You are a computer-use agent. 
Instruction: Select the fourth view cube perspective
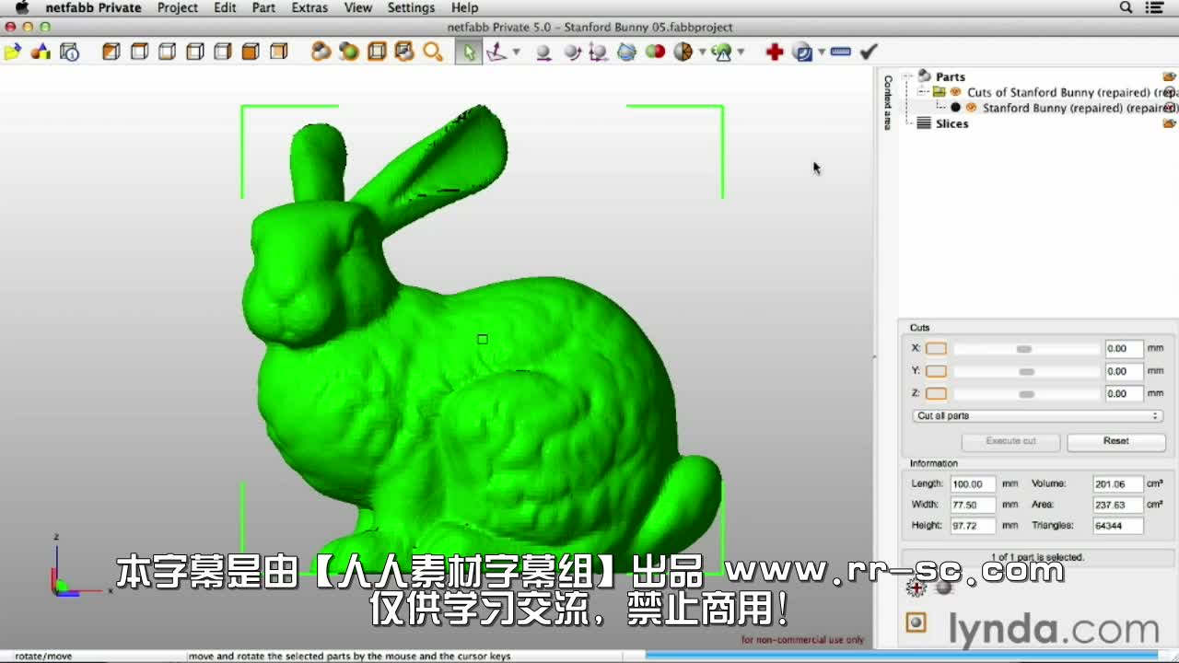(x=194, y=52)
